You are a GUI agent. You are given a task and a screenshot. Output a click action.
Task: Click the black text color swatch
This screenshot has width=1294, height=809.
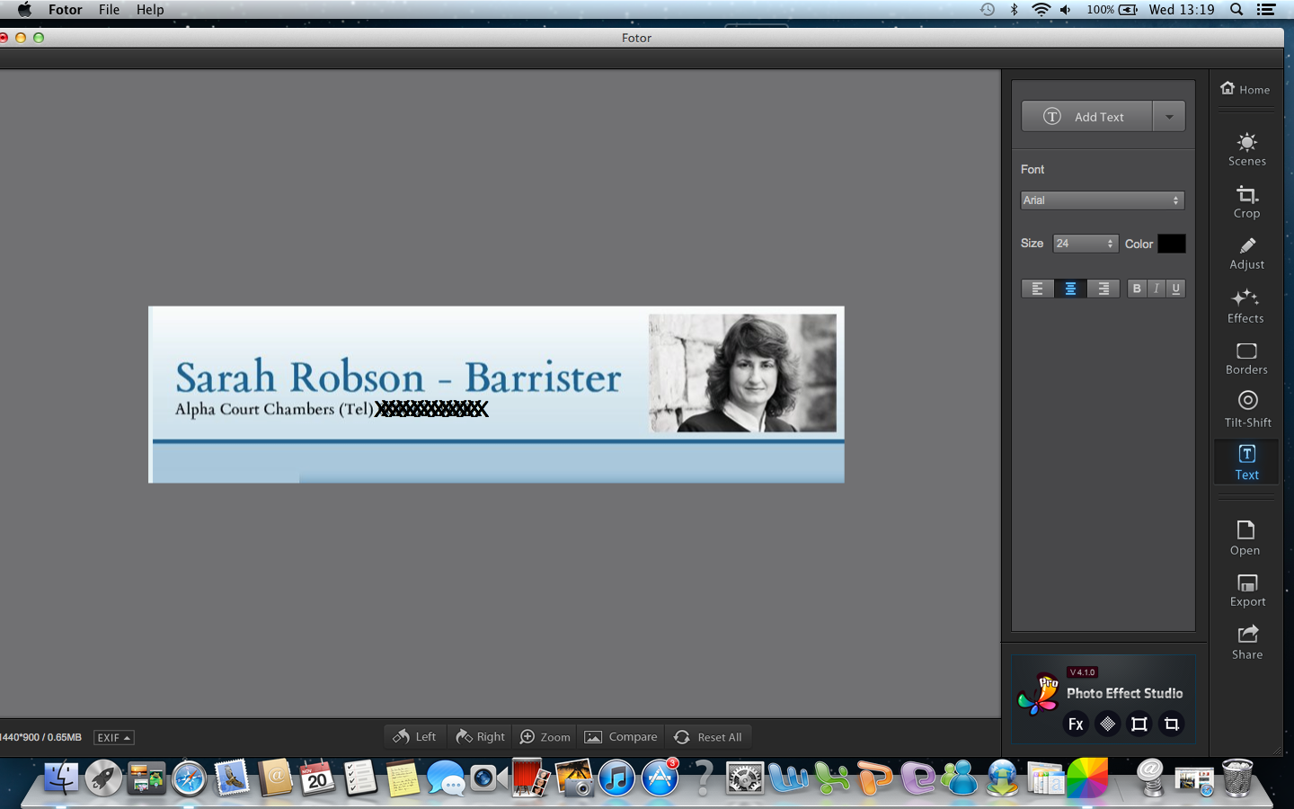coord(1172,244)
